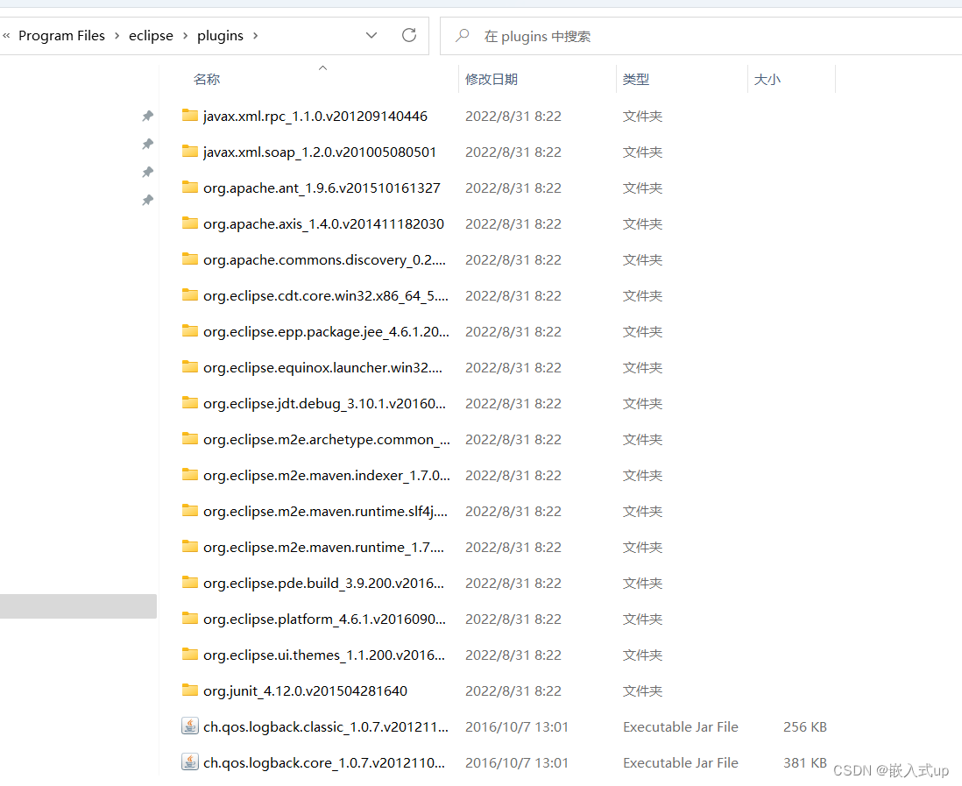Select folder javax.xml.soap_1.2.0.v201005080501
The image size is (962, 786).
[320, 152]
